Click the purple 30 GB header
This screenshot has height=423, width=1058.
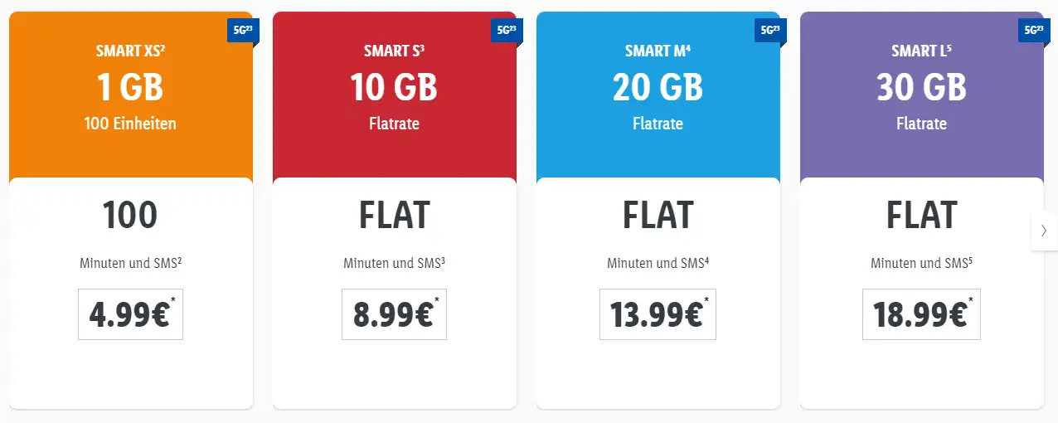[921, 88]
